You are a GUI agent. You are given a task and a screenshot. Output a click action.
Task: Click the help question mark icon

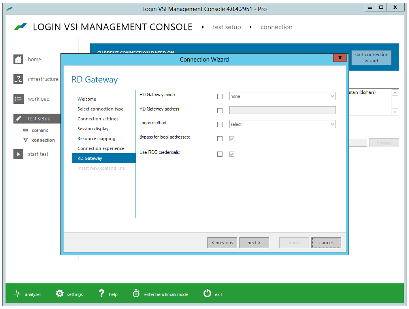(x=102, y=293)
